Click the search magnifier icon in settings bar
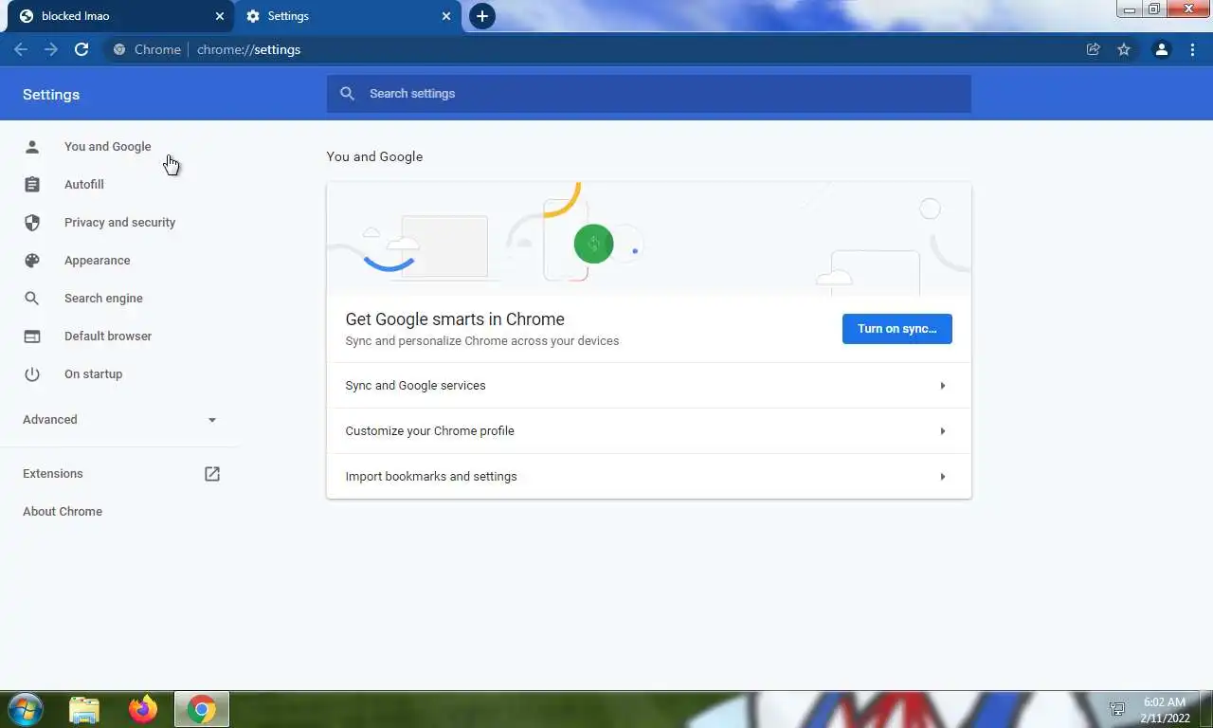1213x728 pixels. [348, 93]
